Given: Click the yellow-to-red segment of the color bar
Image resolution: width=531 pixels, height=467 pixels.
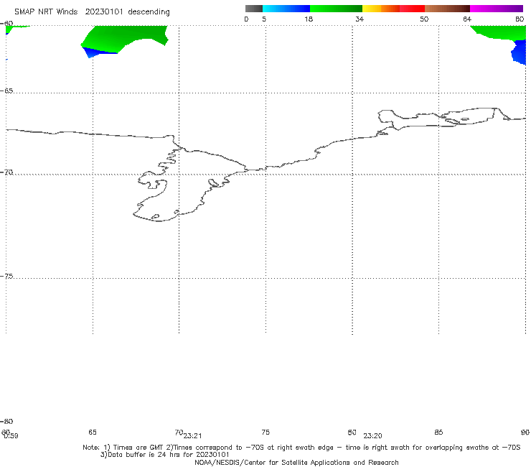Looking at the screenshot, I should coord(393,9).
